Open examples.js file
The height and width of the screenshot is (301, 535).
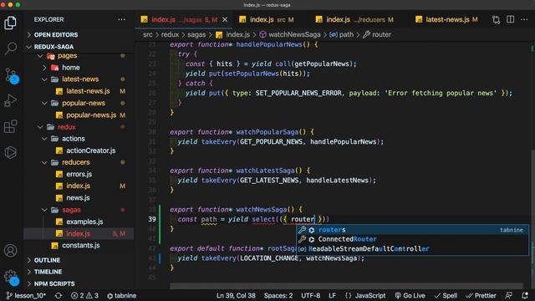pos(84,222)
